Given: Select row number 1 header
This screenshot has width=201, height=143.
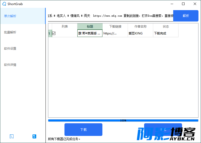Looking at the screenshot, I should click(50, 33).
